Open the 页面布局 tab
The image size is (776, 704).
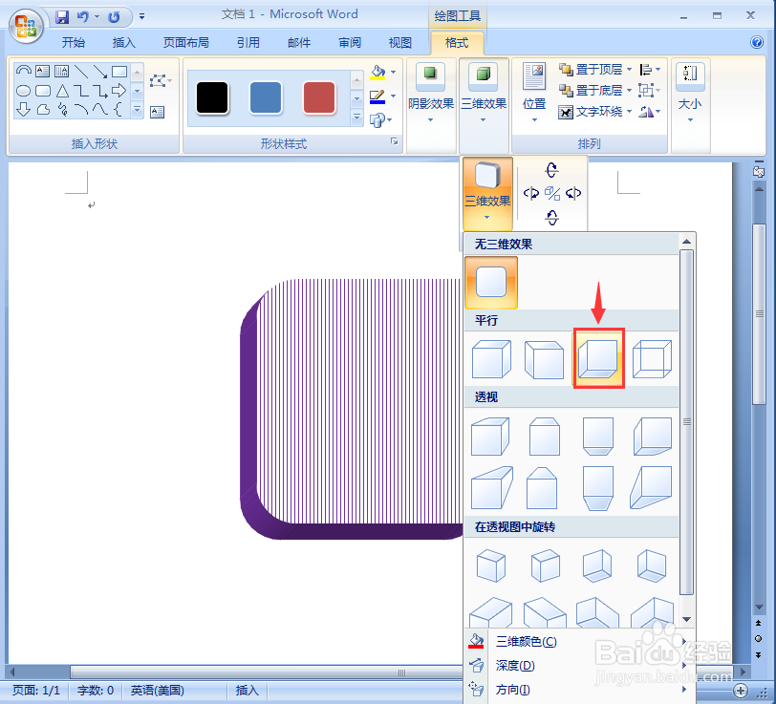point(186,43)
